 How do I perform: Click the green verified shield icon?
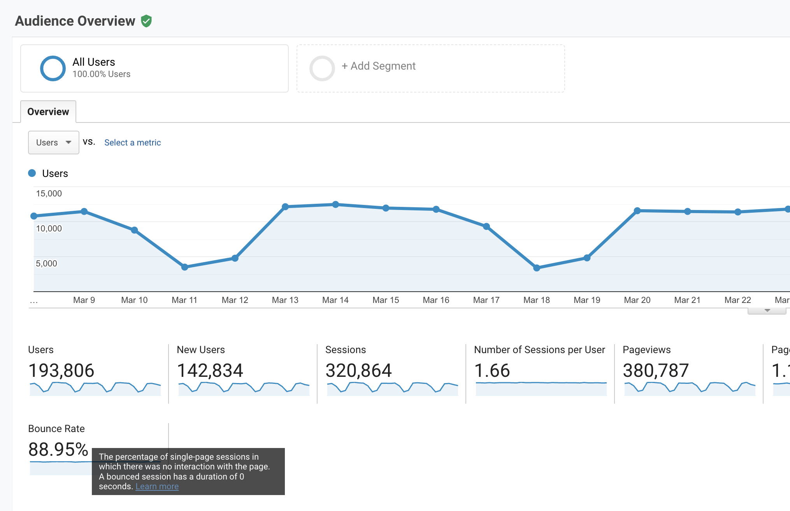coord(146,21)
